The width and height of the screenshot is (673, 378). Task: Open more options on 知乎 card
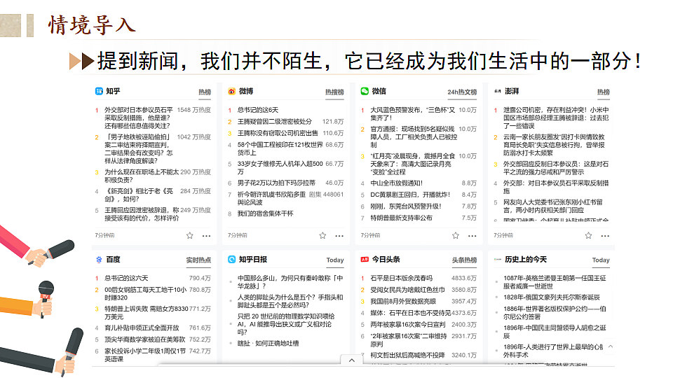click(x=206, y=236)
